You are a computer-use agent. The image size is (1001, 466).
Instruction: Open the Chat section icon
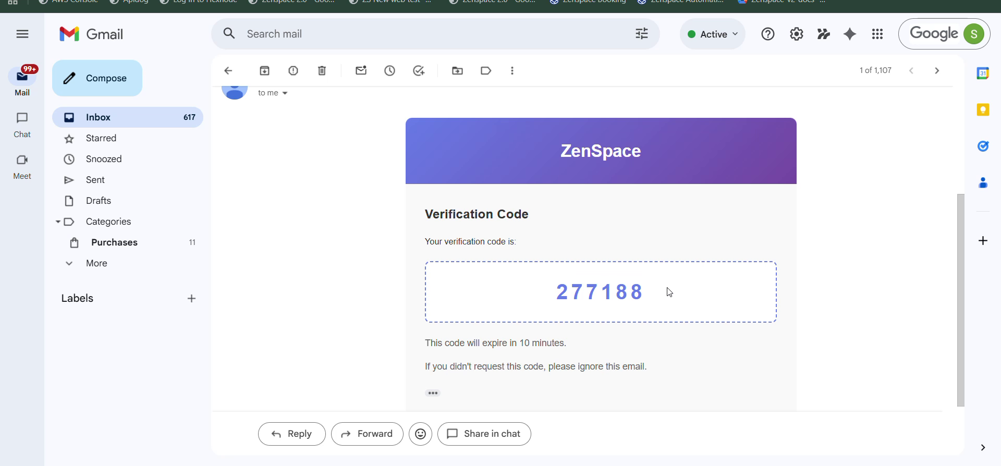point(22,118)
